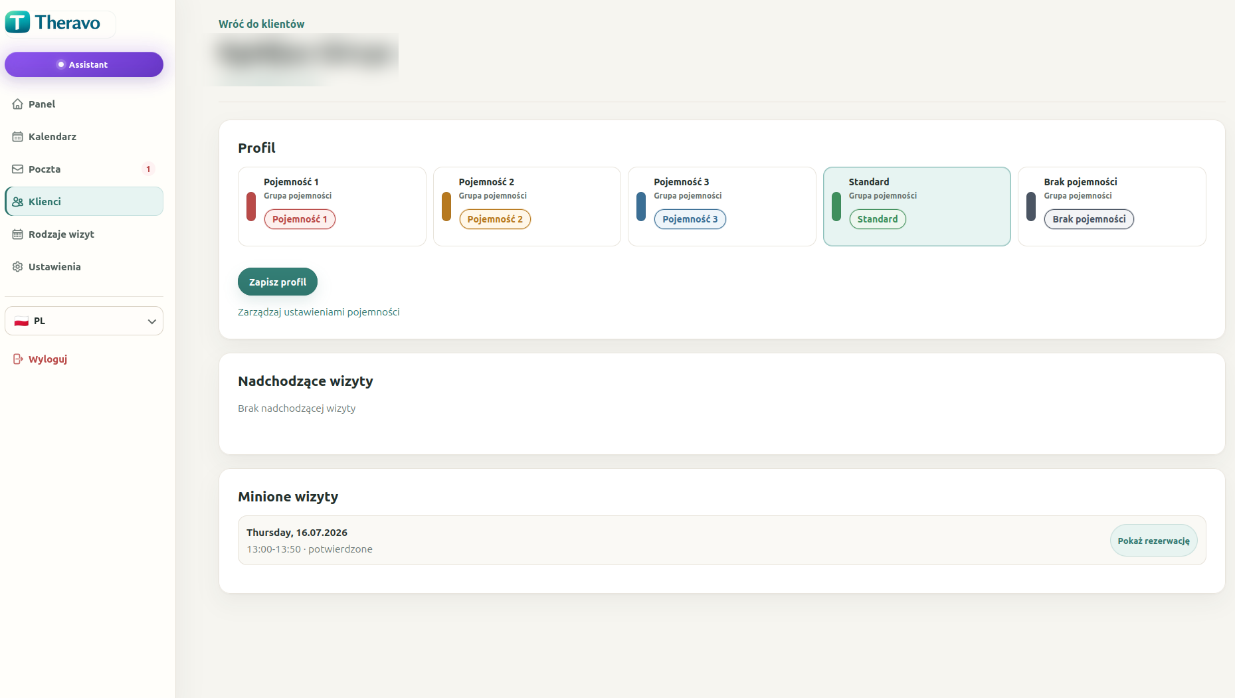The width and height of the screenshot is (1235, 698).
Task: Click the Profil section heading
Action: tap(257, 148)
